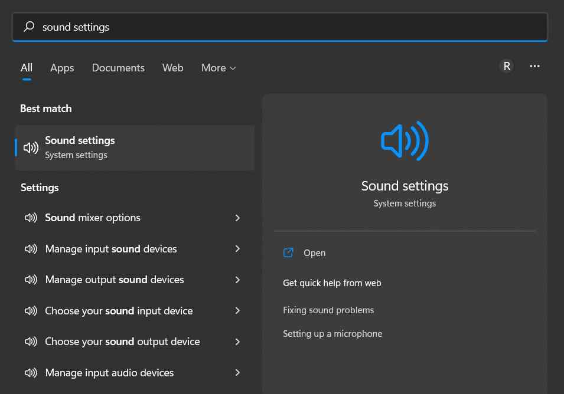
Task: Switch to the Documents tab
Action: tap(118, 67)
